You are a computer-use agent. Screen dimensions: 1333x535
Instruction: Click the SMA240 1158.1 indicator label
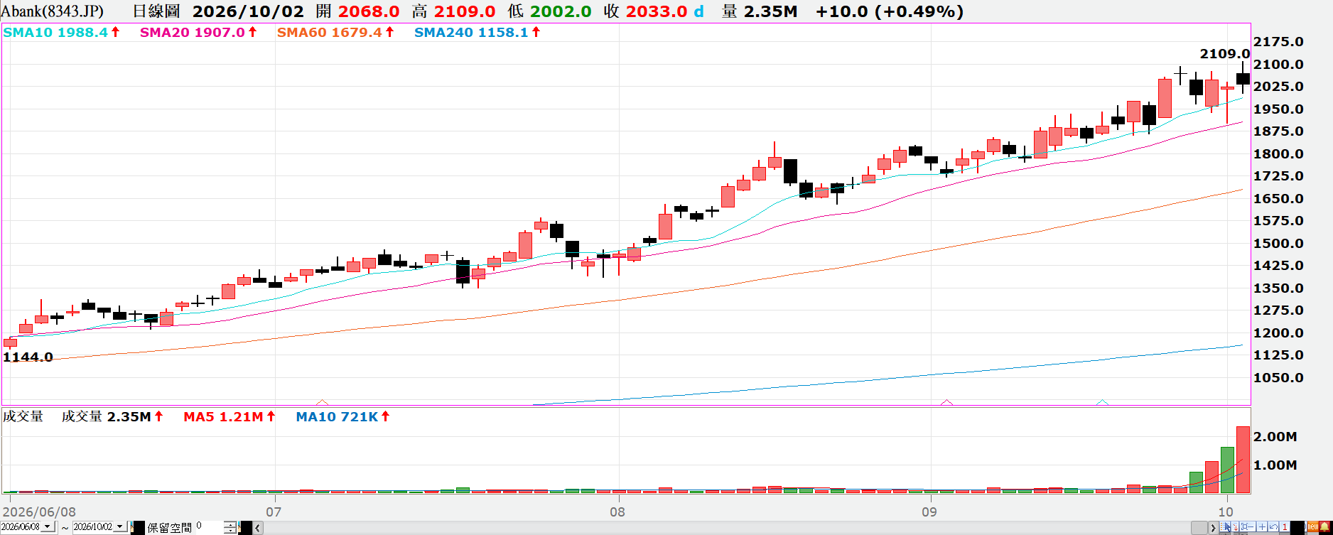tap(471, 32)
